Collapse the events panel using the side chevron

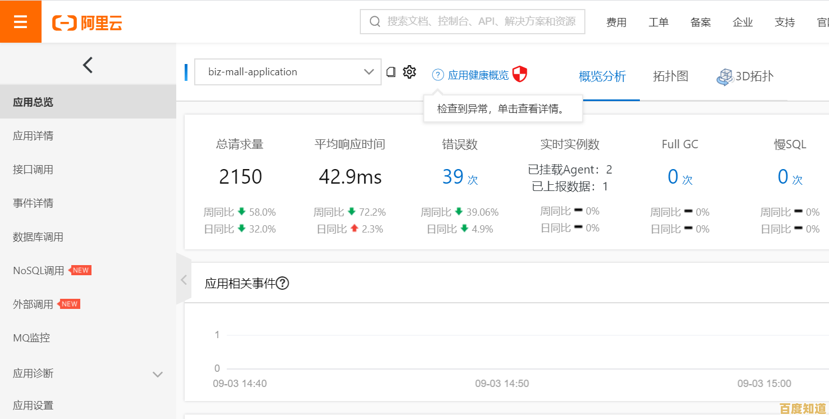[x=184, y=279]
